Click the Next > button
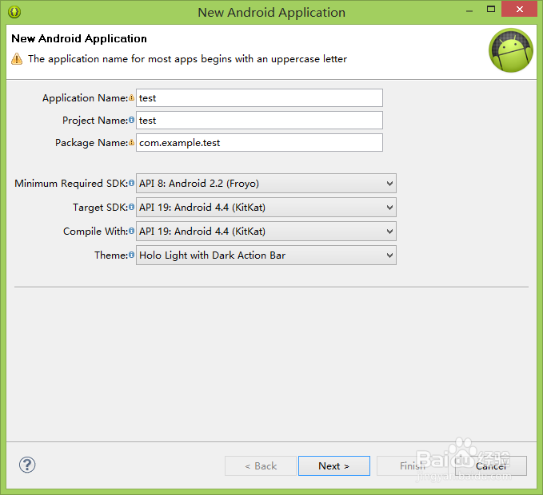This screenshot has width=543, height=495. 334,466
